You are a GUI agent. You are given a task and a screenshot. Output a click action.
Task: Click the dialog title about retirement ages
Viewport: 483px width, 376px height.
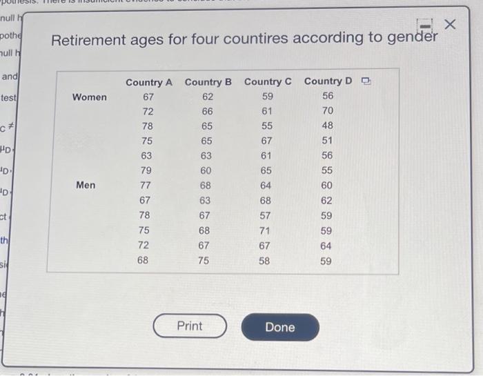(x=244, y=39)
